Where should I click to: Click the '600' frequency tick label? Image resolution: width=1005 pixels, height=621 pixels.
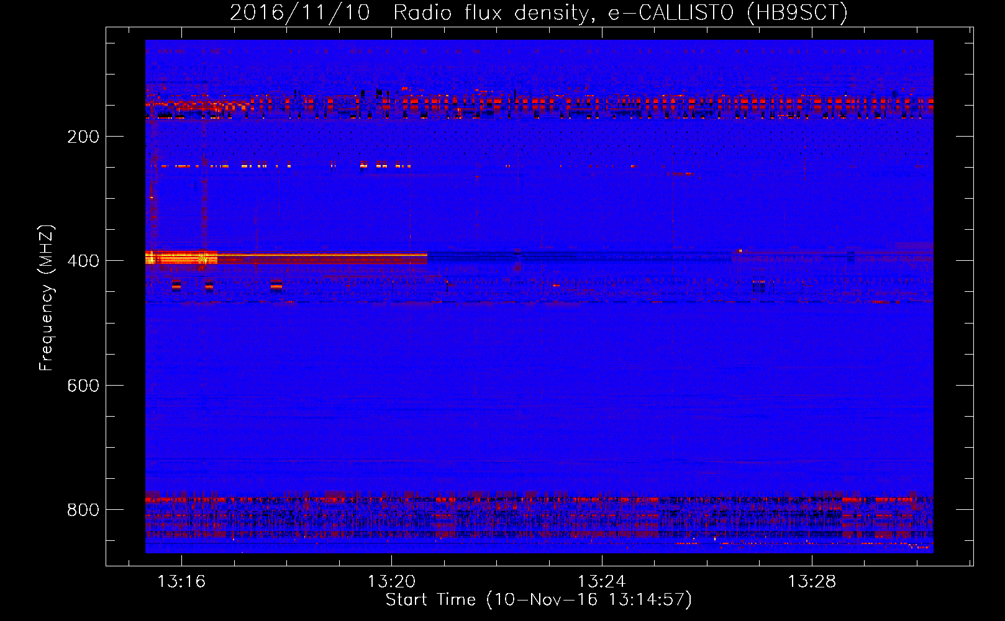(x=83, y=386)
